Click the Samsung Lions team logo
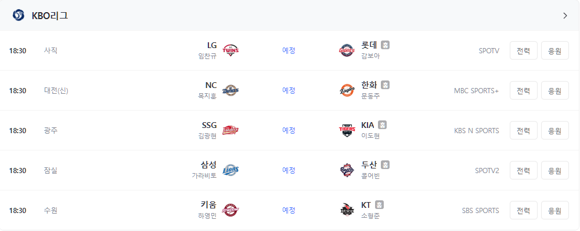 pos(230,170)
